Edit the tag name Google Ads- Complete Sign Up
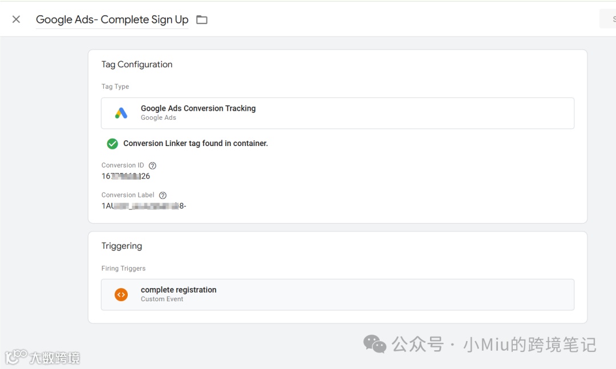 tap(112, 19)
